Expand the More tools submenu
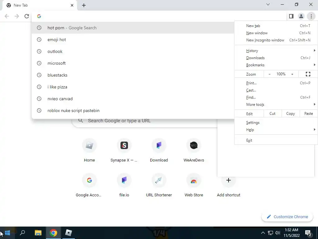 [276, 105]
